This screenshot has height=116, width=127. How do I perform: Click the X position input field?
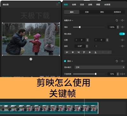coord(80,40)
